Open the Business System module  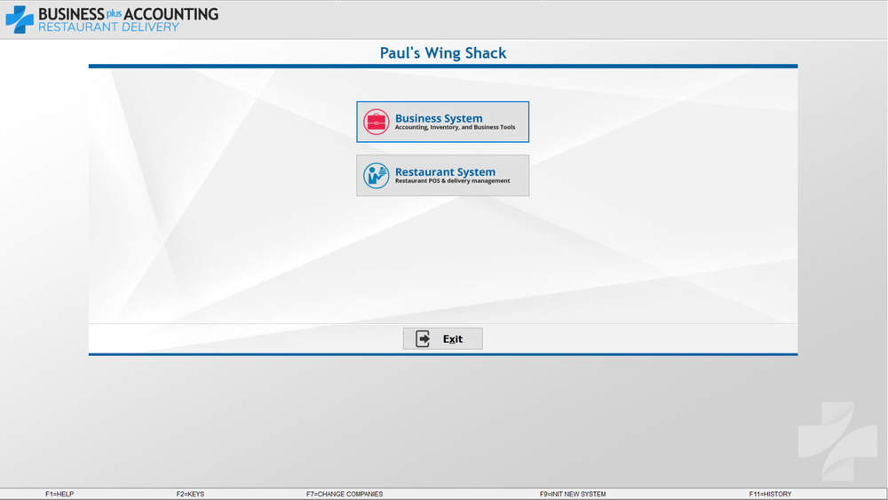click(442, 122)
